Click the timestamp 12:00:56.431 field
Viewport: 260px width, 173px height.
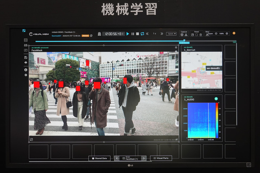(x=113, y=34)
